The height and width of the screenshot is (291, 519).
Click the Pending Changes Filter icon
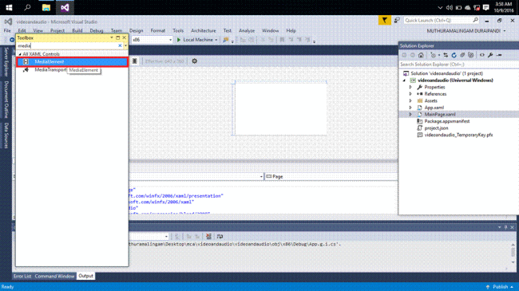point(433,55)
